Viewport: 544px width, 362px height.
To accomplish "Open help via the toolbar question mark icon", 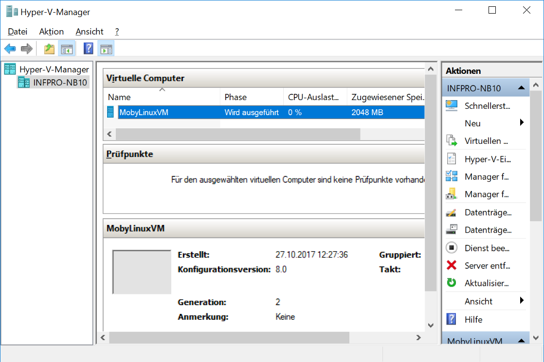I will pyautogui.click(x=89, y=49).
